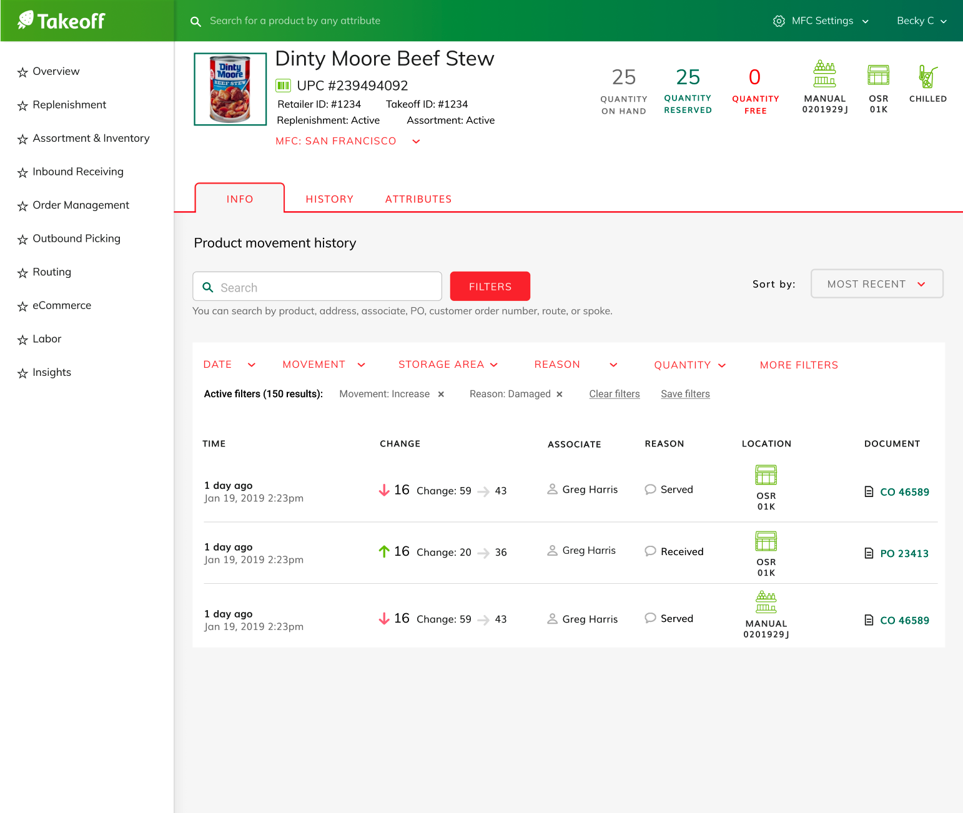Click the star beside Assortment & Inventory
This screenshot has width=963, height=813.
click(22, 139)
